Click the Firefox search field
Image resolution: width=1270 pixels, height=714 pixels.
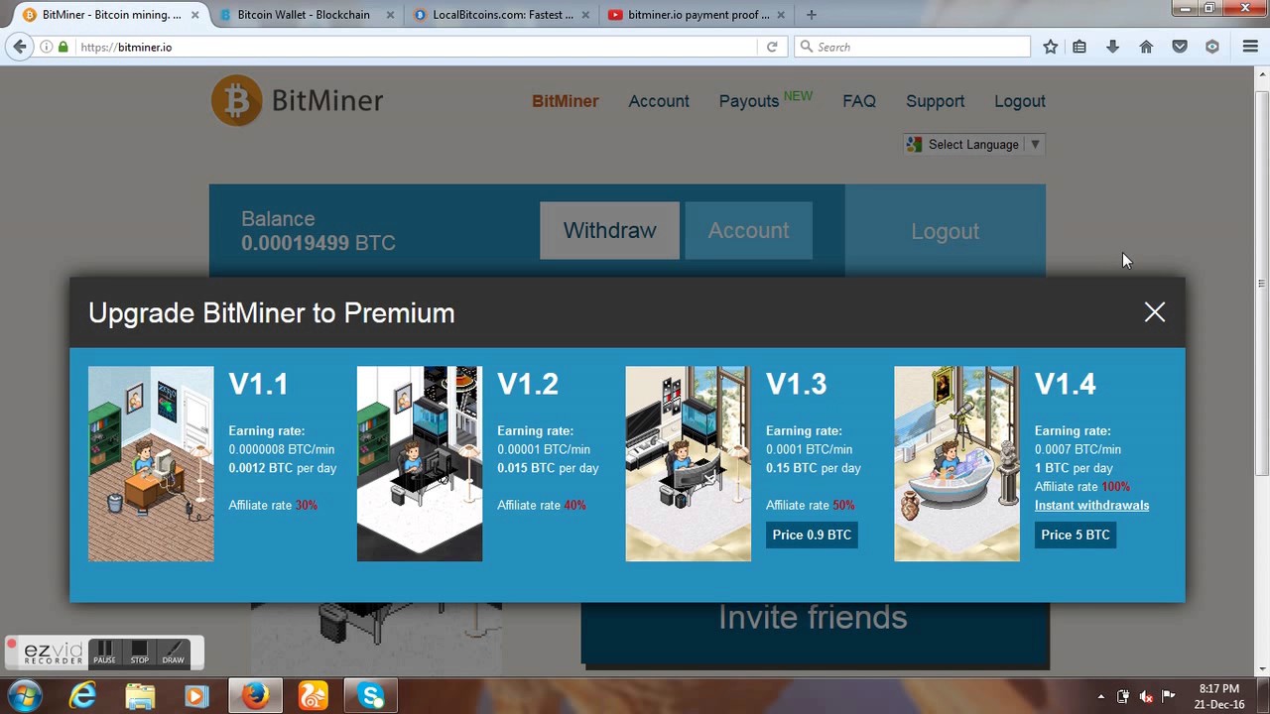pyautogui.click(x=912, y=47)
